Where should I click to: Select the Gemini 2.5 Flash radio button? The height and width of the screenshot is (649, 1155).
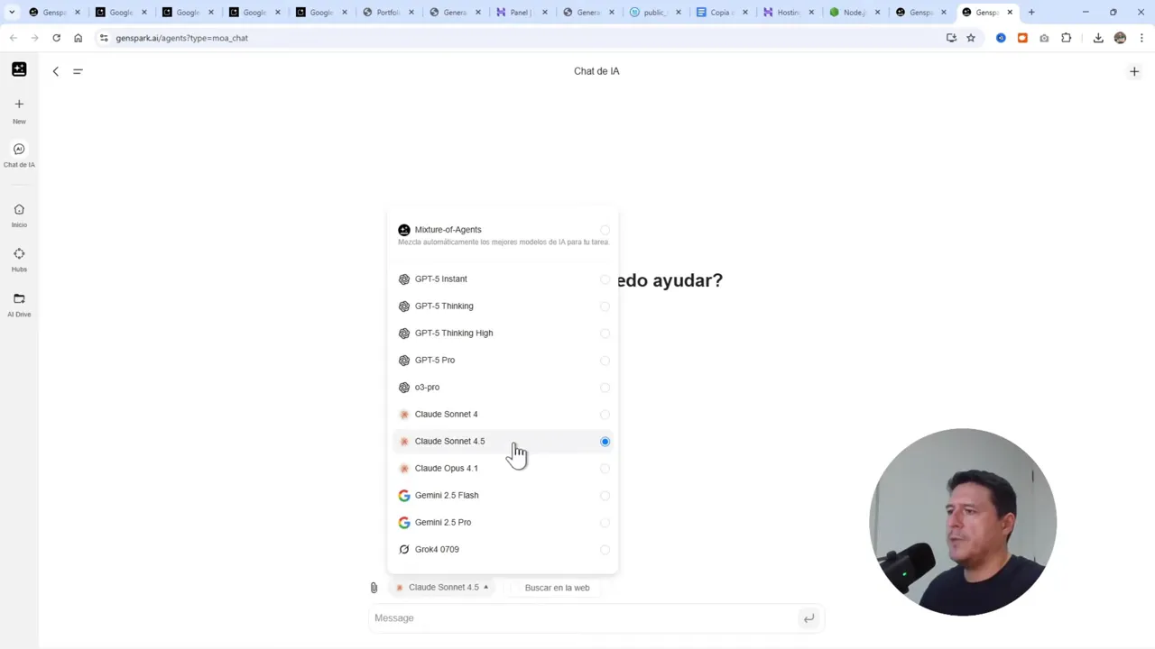(605, 495)
